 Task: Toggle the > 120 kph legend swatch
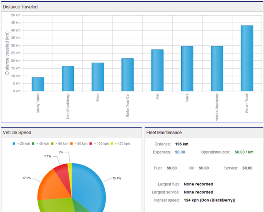tap(112, 144)
